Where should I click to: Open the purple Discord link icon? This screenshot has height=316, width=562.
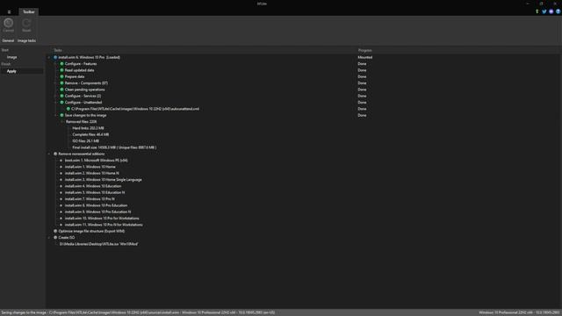point(551,11)
